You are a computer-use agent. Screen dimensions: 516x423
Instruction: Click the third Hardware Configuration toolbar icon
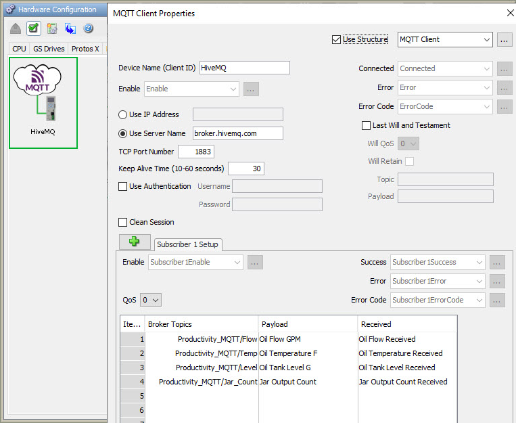click(52, 28)
